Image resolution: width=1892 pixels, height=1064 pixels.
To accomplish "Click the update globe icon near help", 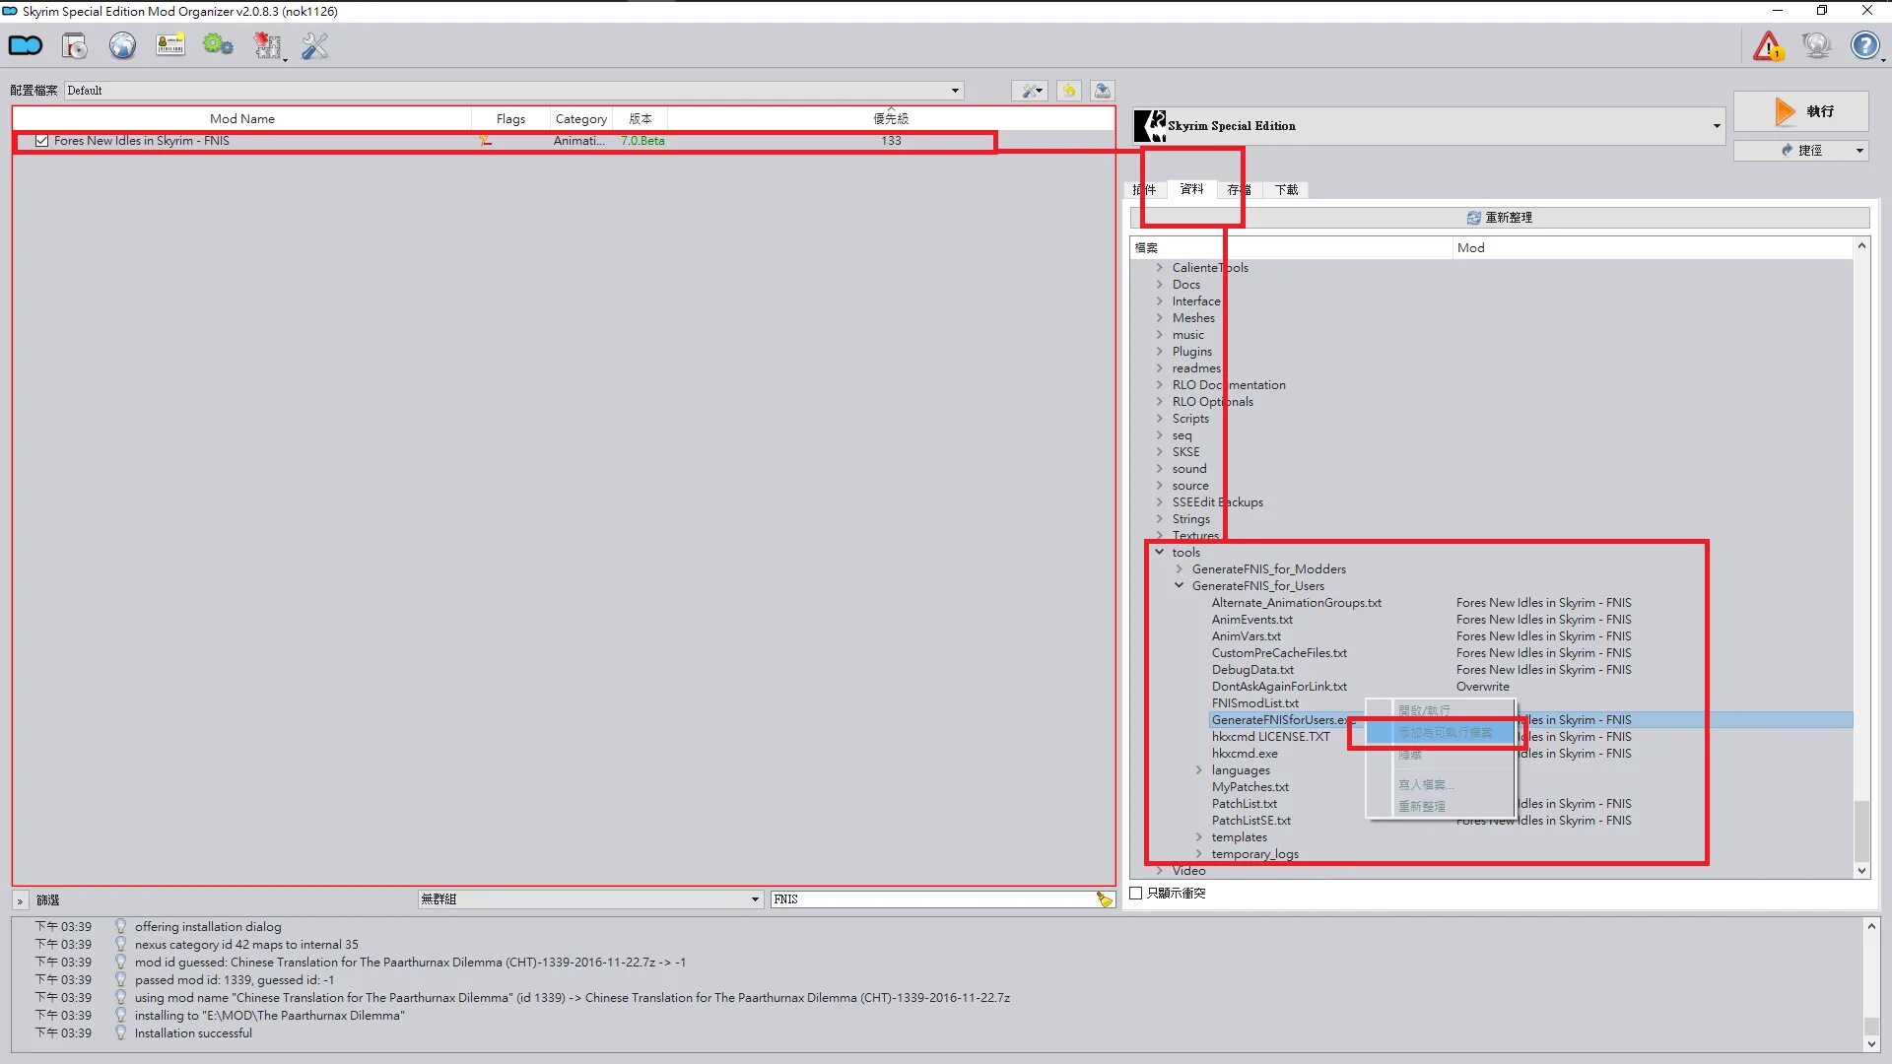I will click(1816, 45).
